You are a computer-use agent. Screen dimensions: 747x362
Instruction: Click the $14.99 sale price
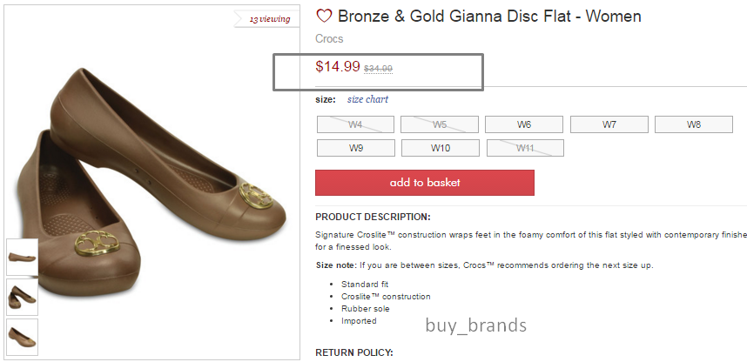coord(338,66)
